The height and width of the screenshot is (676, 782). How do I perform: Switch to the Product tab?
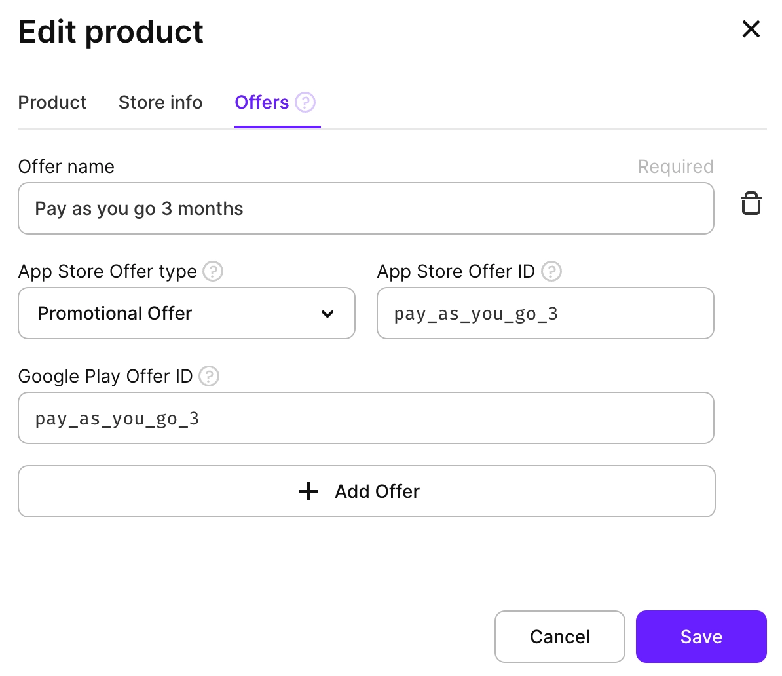click(x=52, y=103)
